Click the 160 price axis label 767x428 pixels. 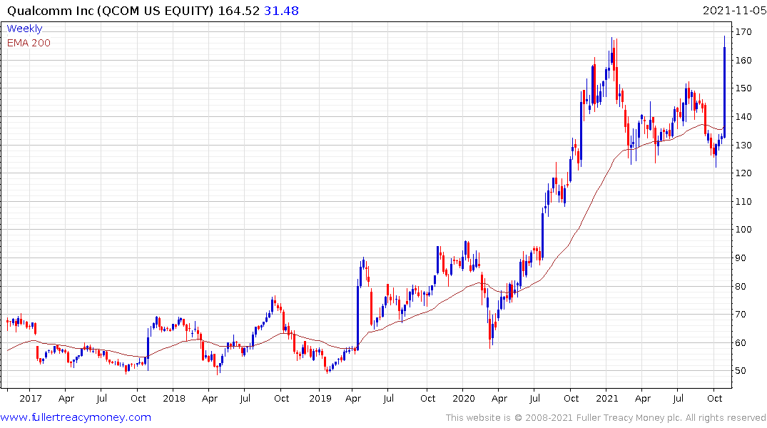pyautogui.click(x=743, y=60)
